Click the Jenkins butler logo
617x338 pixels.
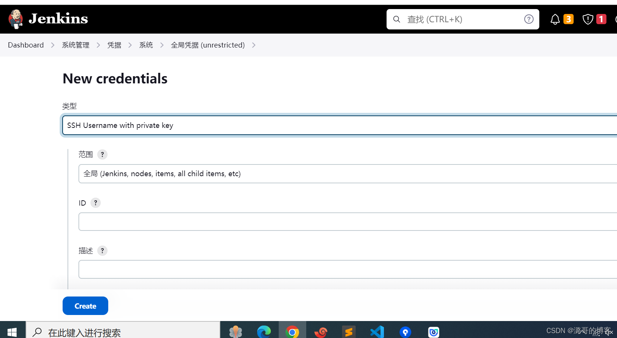point(16,19)
